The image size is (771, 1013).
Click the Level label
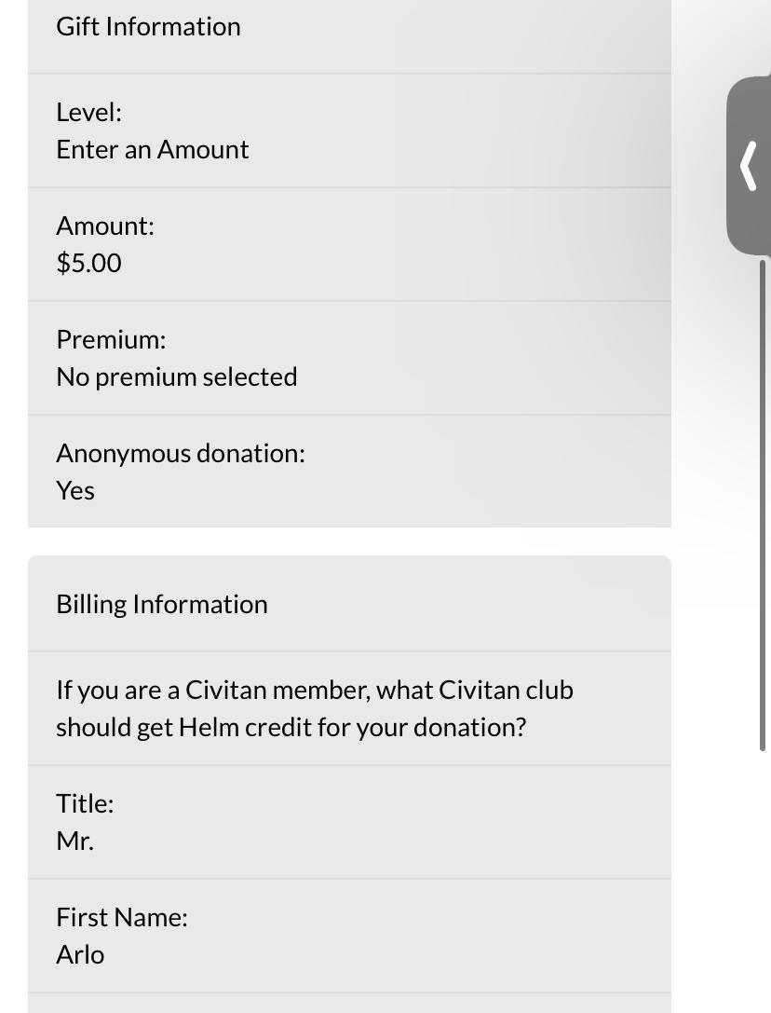tap(88, 112)
